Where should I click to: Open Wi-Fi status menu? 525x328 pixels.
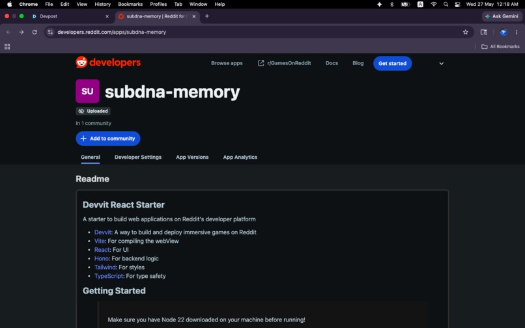(434, 5)
